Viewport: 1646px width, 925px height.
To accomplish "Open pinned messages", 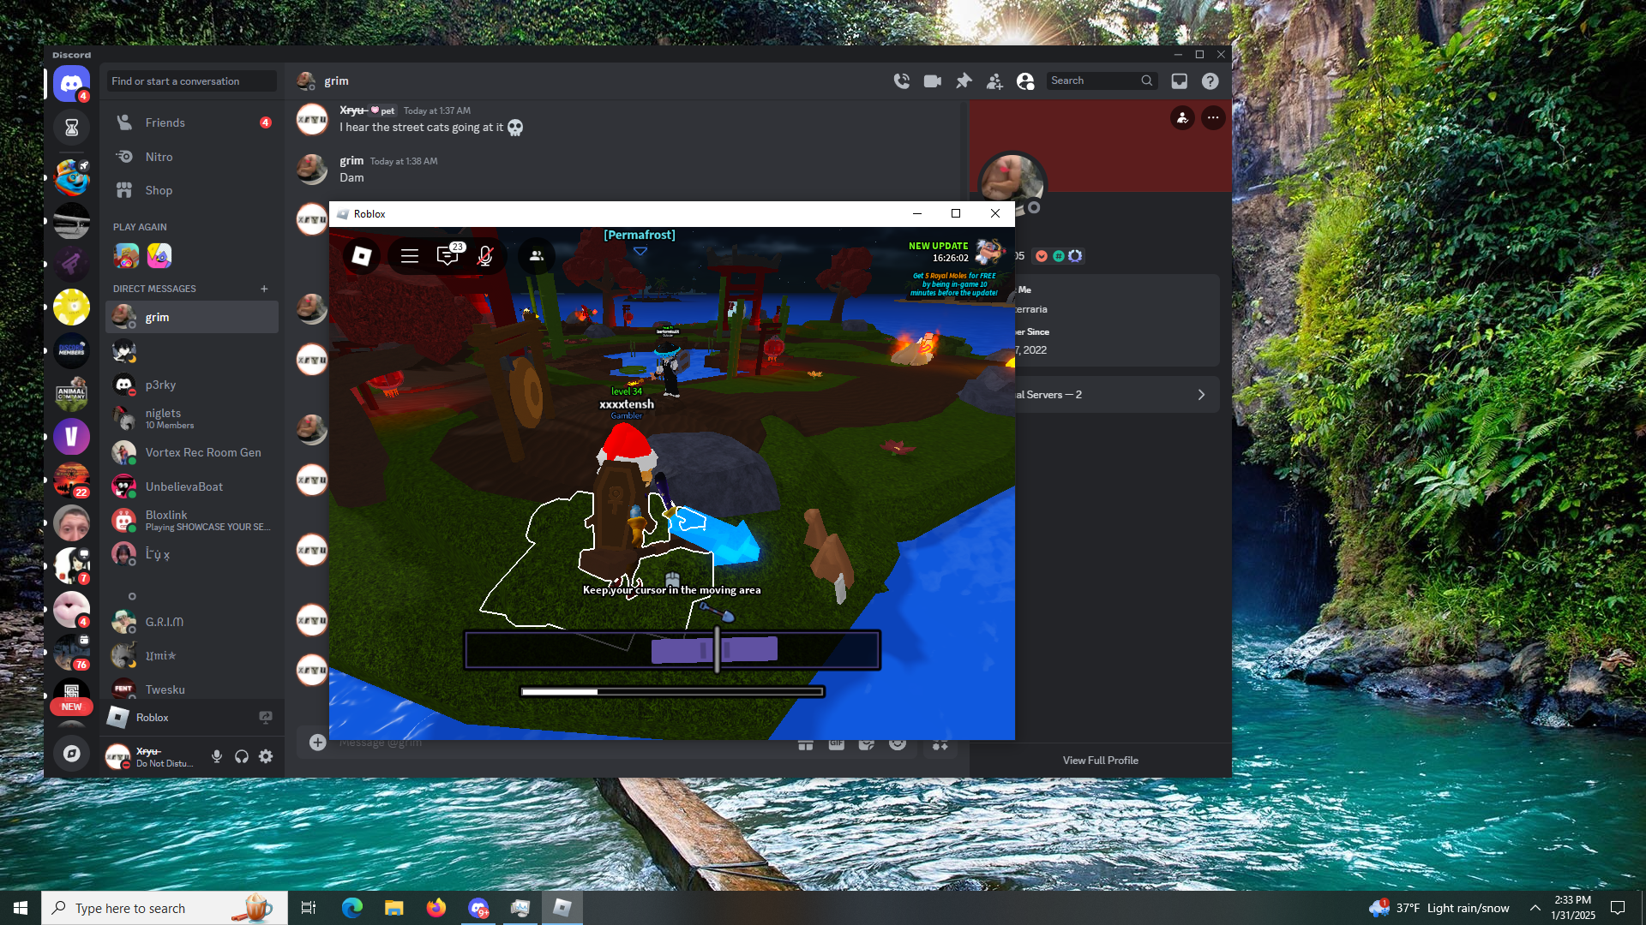I will [964, 81].
